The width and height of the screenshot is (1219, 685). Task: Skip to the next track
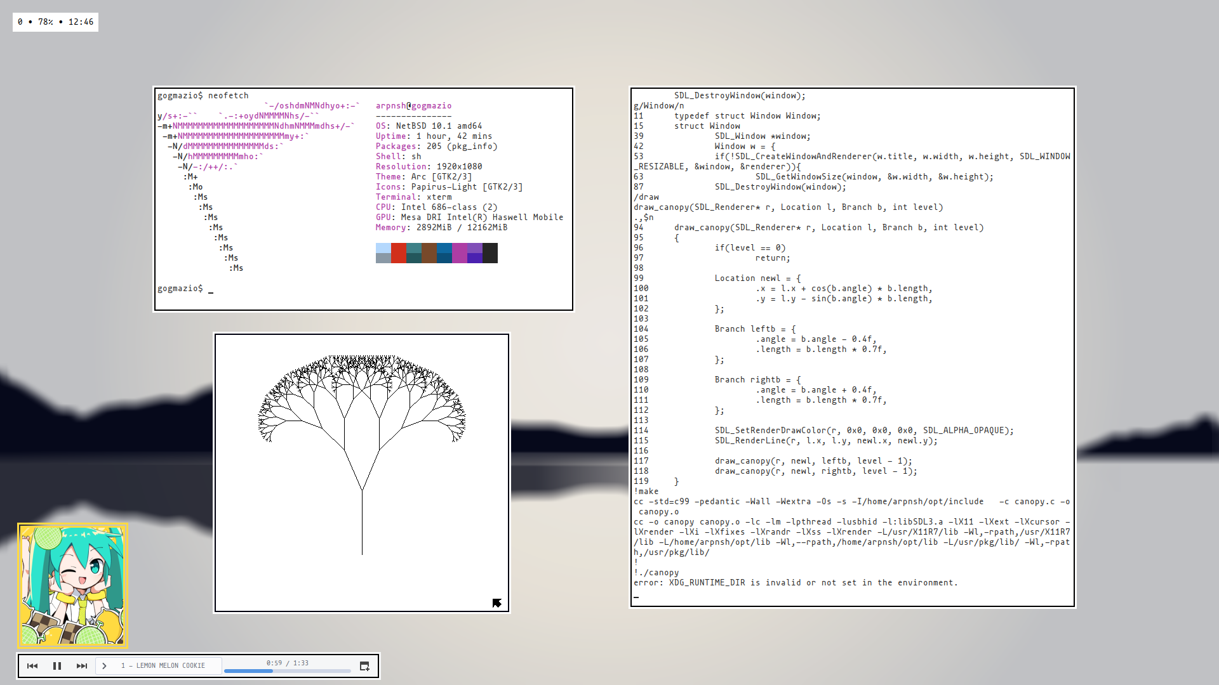tap(82, 666)
